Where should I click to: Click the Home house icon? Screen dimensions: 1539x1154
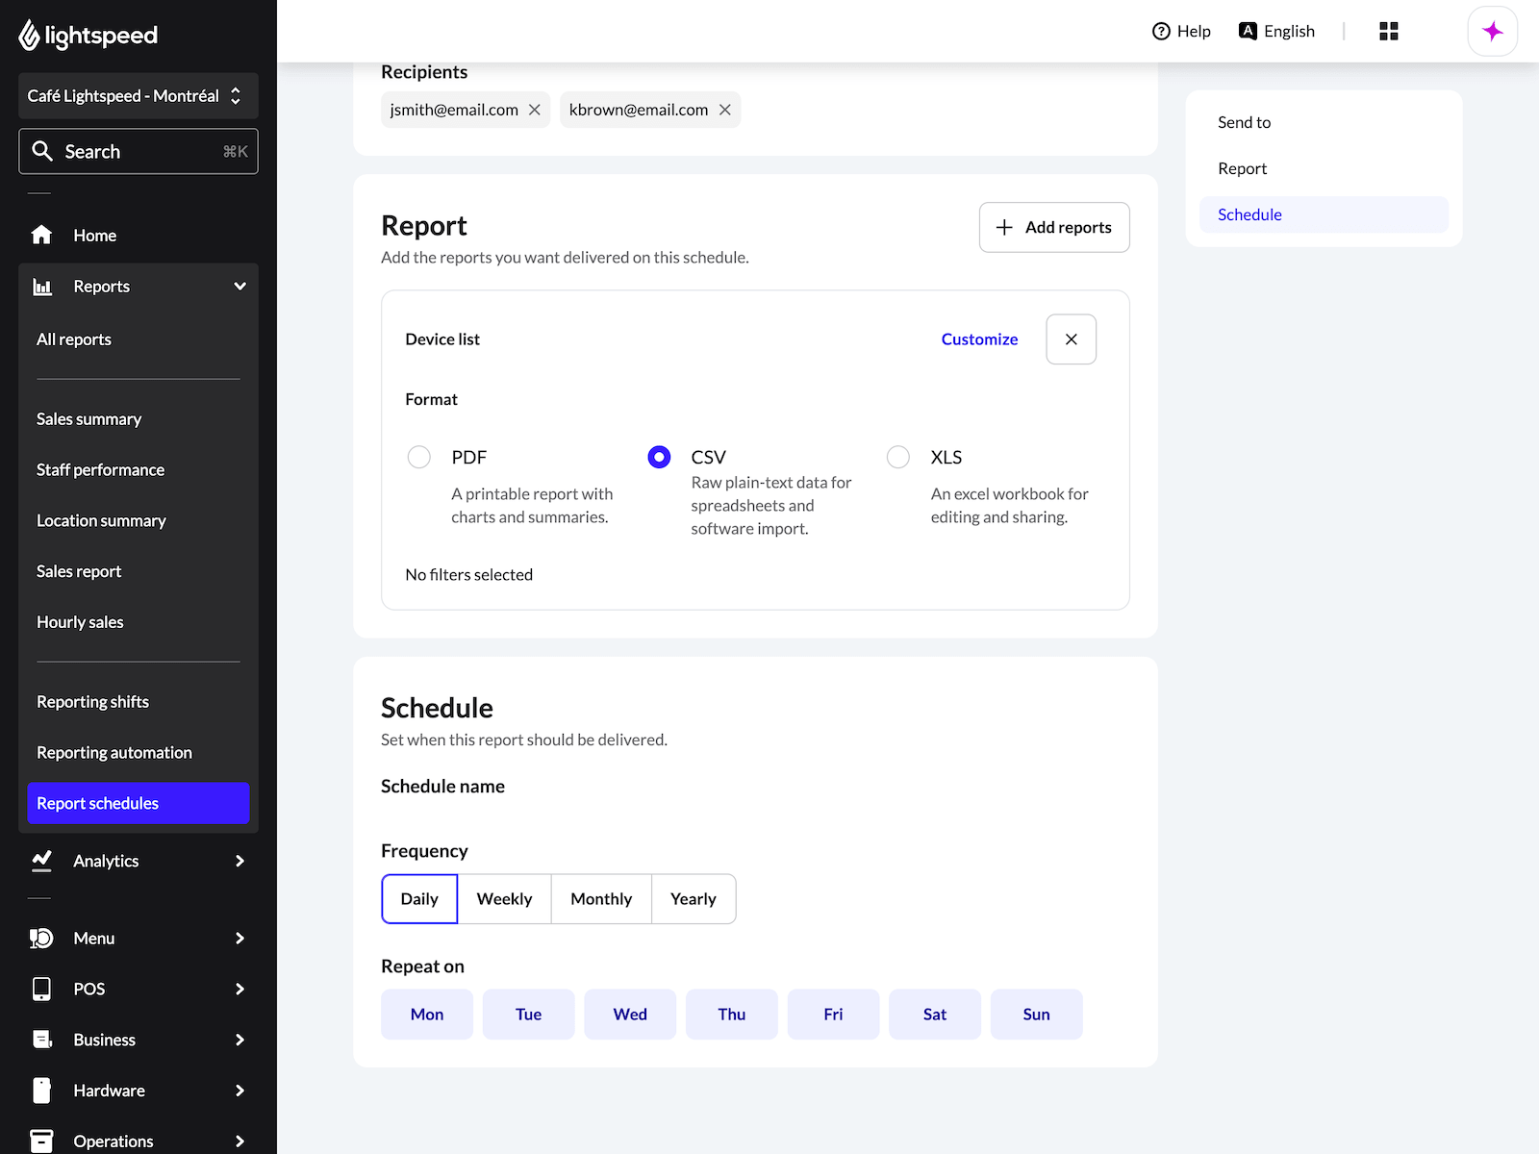pyautogui.click(x=41, y=235)
